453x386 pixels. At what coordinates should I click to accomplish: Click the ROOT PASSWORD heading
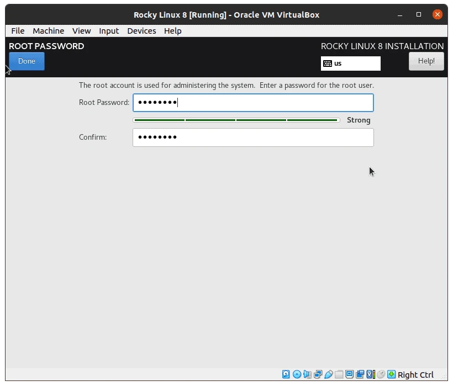pos(46,46)
